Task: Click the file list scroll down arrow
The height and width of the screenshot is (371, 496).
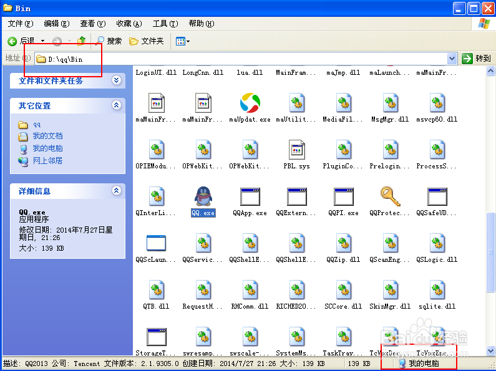Action: tap(490, 350)
